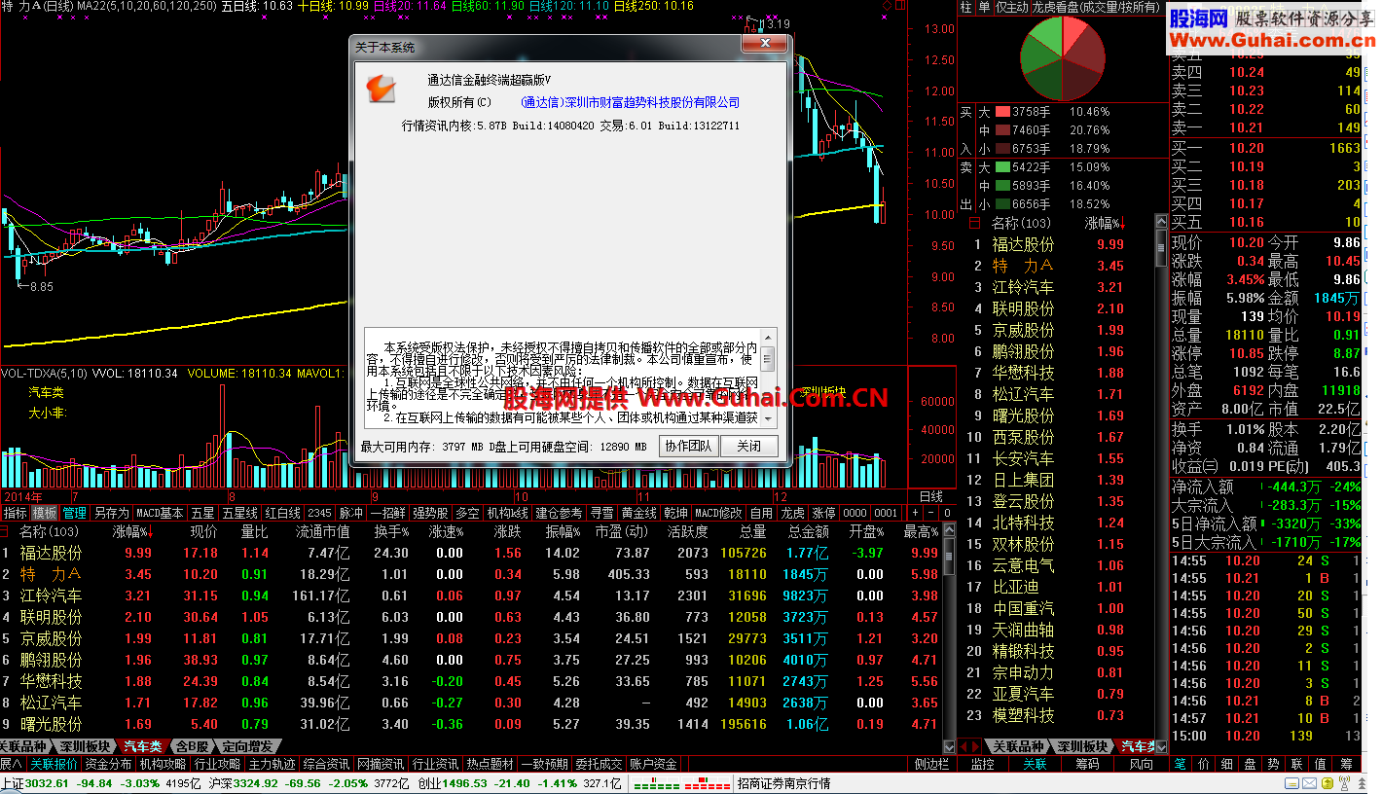Screen dimensions: 1382x794
Task: Apply the 红白线 indicator template
Action: [x=283, y=513]
